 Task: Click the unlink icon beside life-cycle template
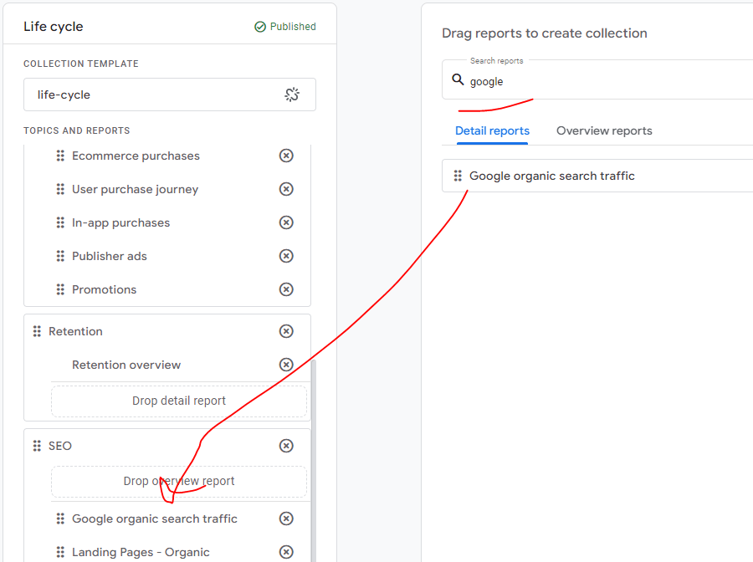pyautogui.click(x=292, y=95)
